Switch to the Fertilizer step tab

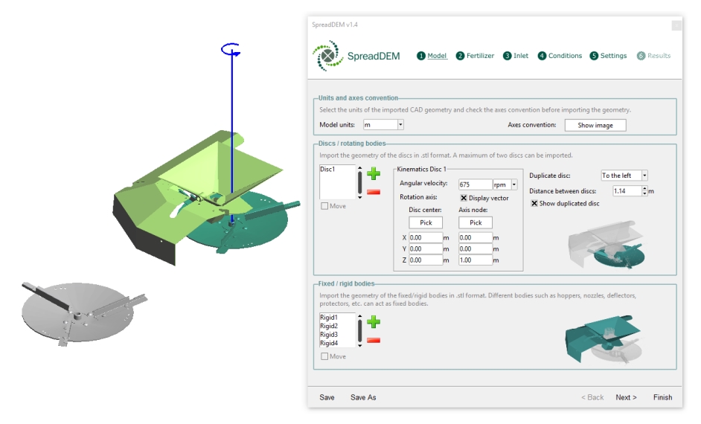pyautogui.click(x=476, y=56)
